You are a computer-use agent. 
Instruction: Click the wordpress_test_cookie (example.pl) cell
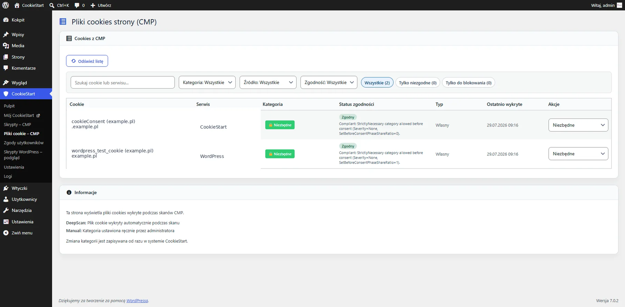coord(112,153)
